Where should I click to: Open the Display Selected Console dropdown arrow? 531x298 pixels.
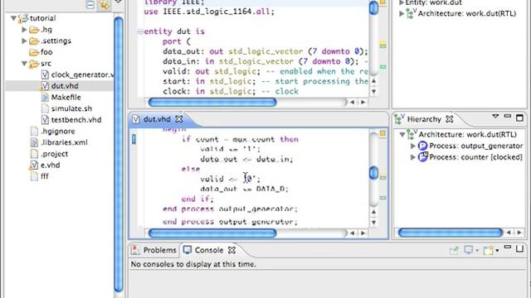[x=477, y=250]
